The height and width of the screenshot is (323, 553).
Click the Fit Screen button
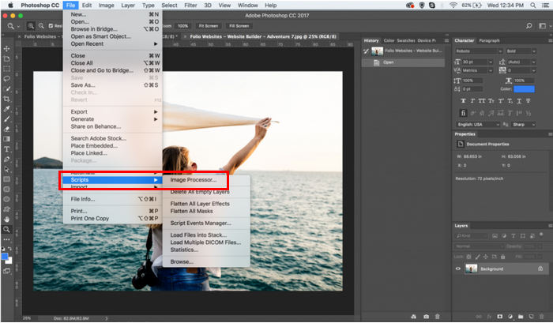coord(207,26)
